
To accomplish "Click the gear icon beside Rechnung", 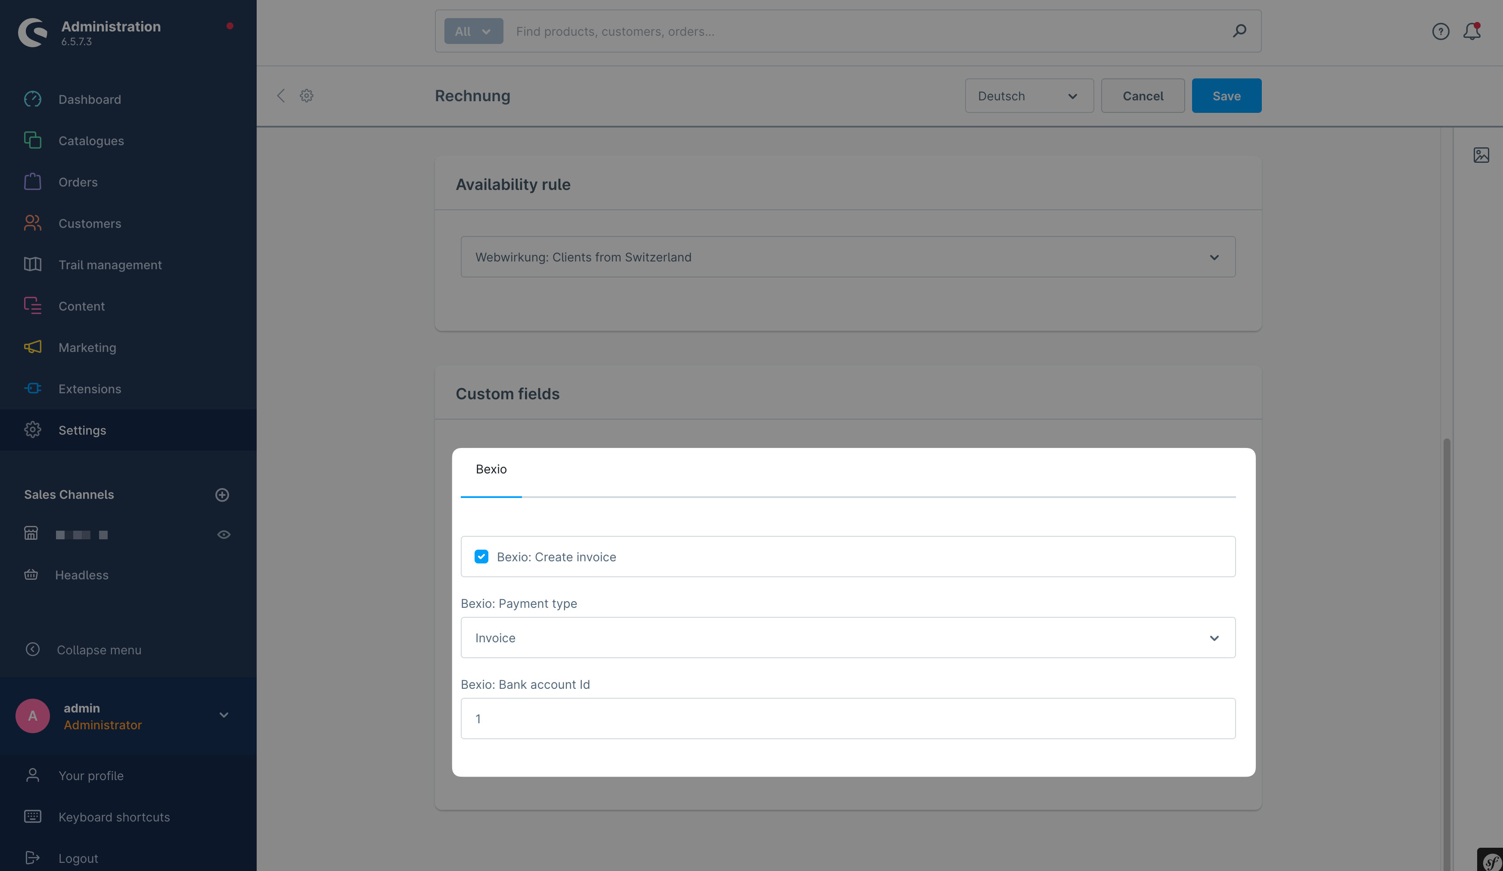I will 307,96.
